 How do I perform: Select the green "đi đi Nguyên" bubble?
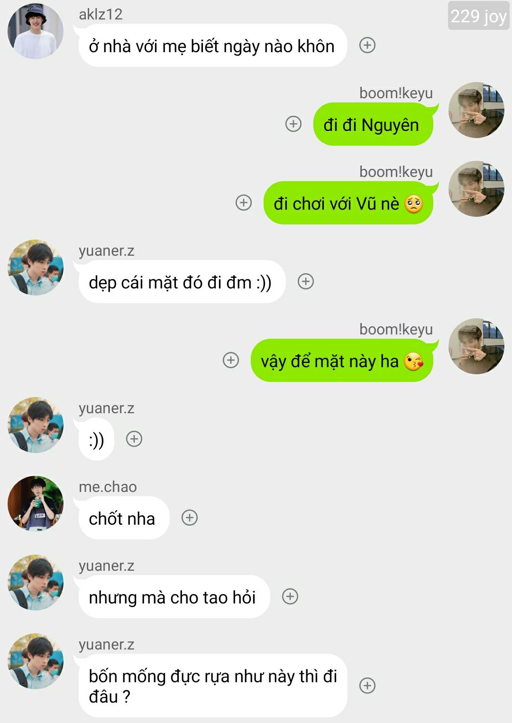tap(373, 124)
